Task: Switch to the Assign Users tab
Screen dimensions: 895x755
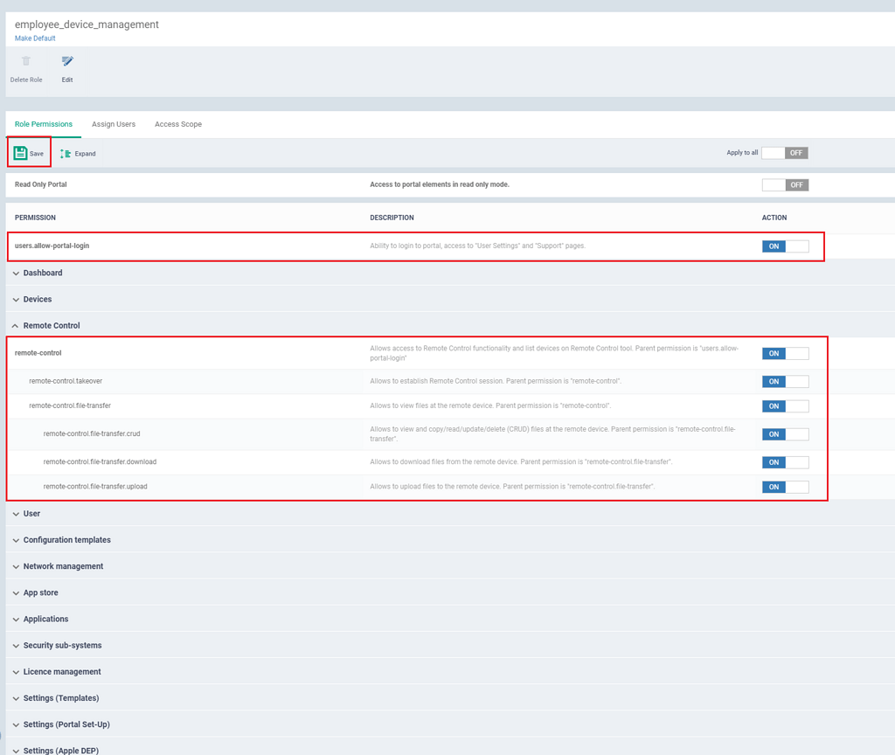Action: tap(114, 124)
